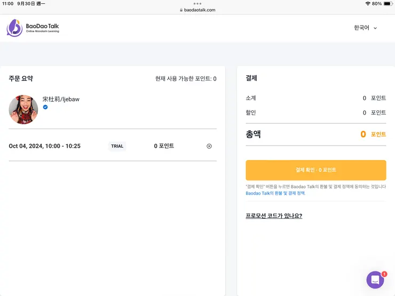Click the red chat notification badge
This screenshot has width=395, height=296.
pos(384,274)
